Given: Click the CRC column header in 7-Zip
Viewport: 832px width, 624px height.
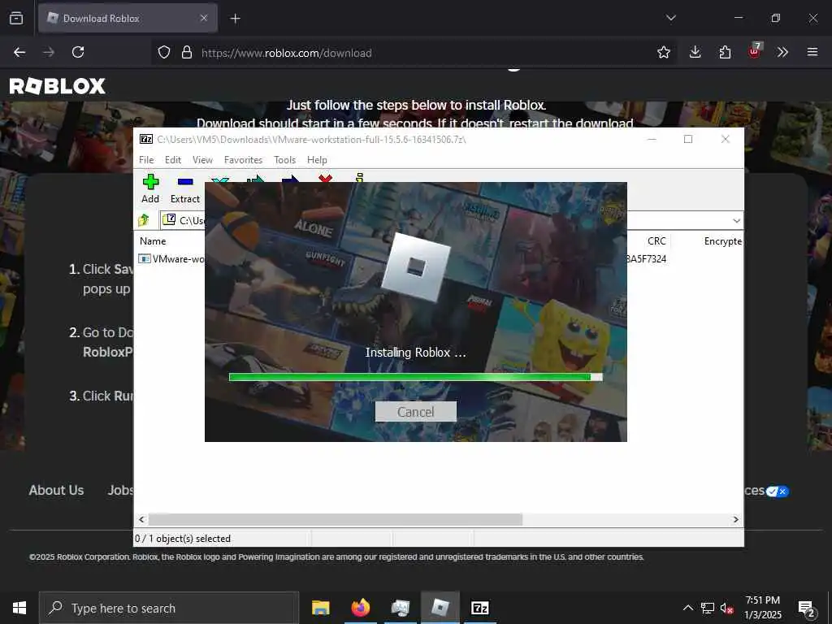Looking at the screenshot, I should point(656,240).
